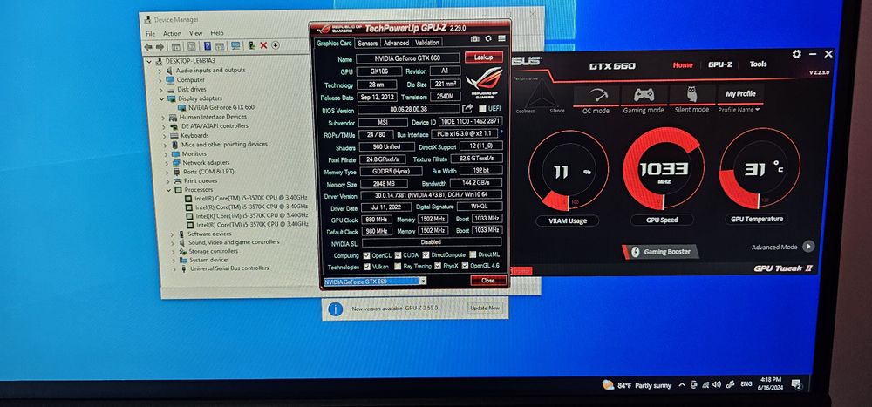
Task: Toggle the OpenCL checkbox
Action: 366,255
